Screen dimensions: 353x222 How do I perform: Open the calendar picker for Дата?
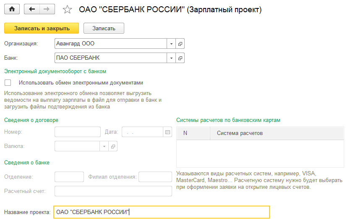167,132
